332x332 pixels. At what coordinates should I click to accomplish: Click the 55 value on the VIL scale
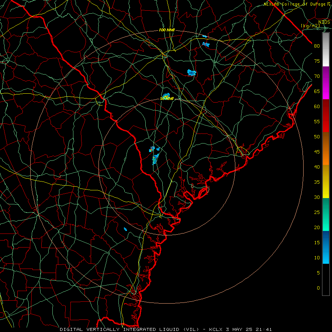pyautogui.click(x=317, y=121)
